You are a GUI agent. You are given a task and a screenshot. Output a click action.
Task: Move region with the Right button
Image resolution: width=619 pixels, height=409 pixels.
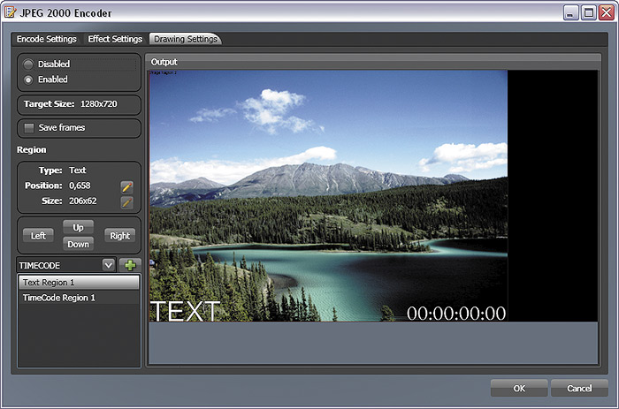pyautogui.click(x=119, y=236)
